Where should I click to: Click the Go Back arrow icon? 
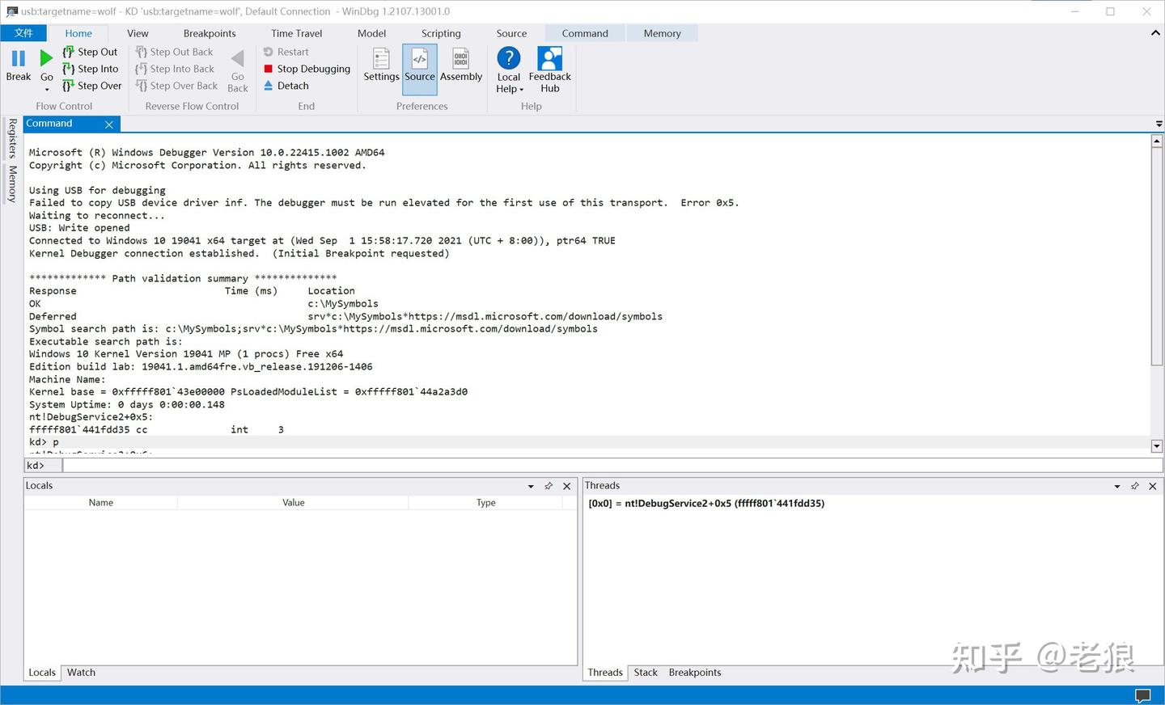pos(237,58)
